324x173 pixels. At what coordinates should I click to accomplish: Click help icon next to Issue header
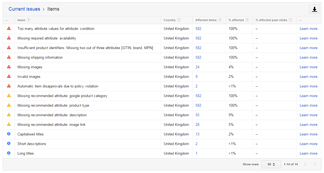click(29, 20)
